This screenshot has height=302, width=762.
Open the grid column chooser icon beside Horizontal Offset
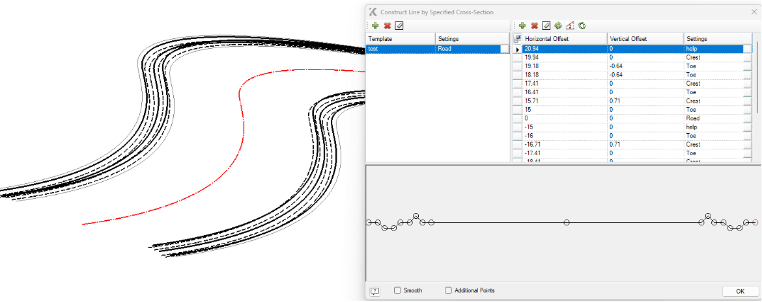pyautogui.click(x=518, y=39)
